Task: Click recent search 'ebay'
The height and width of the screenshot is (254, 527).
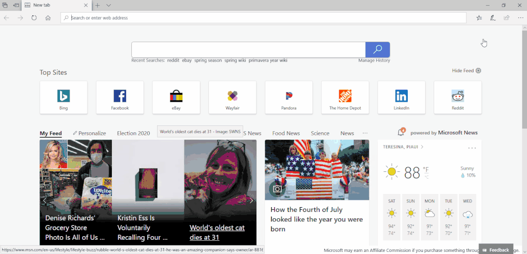Action: 187,61
